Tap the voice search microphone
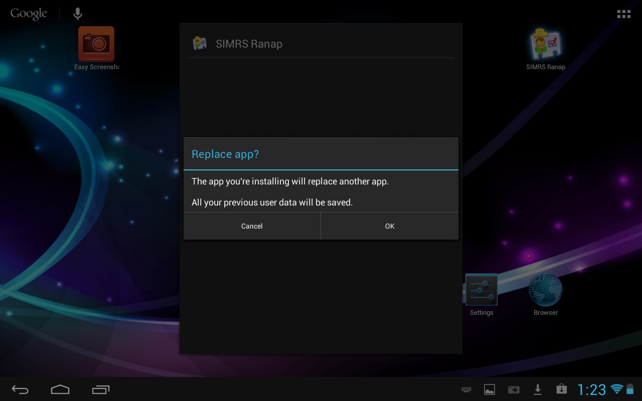The width and height of the screenshot is (642, 401). (77, 14)
